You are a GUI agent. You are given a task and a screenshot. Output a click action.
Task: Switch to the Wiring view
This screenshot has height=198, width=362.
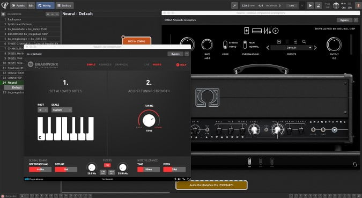(45, 5)
